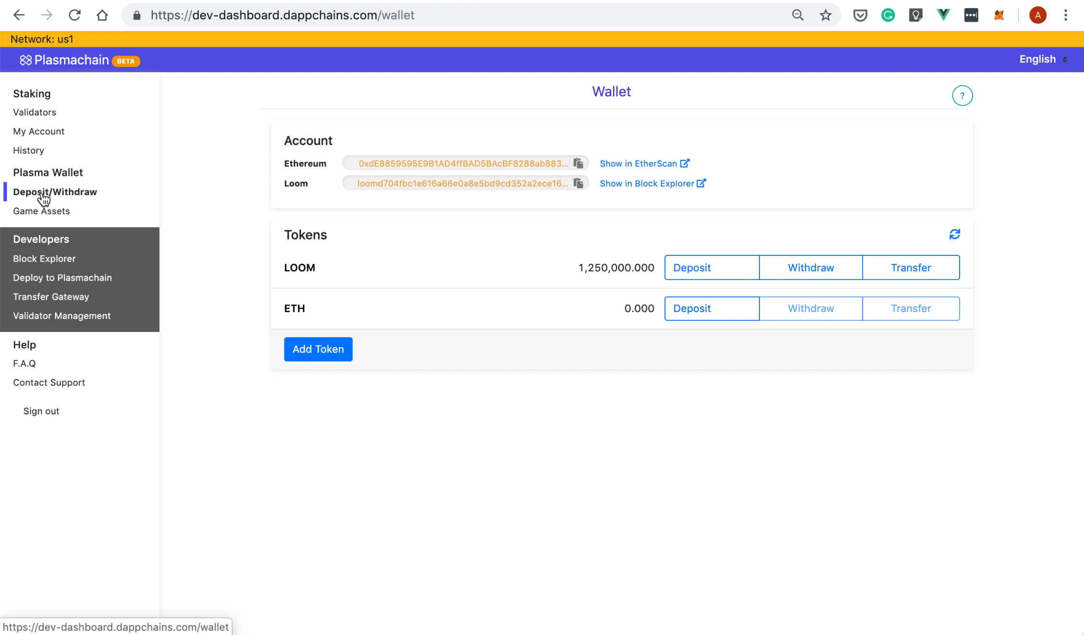Bookmark this page with the star icon
The image size is (1084, 635).
[826, 15]
